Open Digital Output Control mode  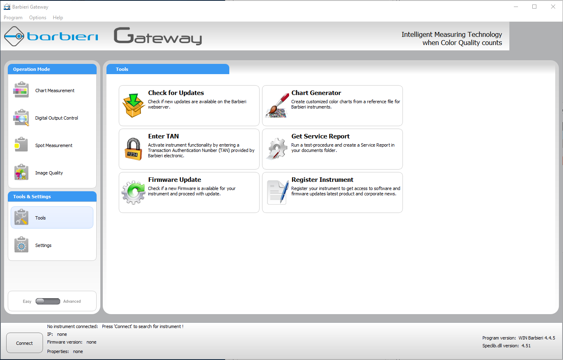(x=52, y=118)
